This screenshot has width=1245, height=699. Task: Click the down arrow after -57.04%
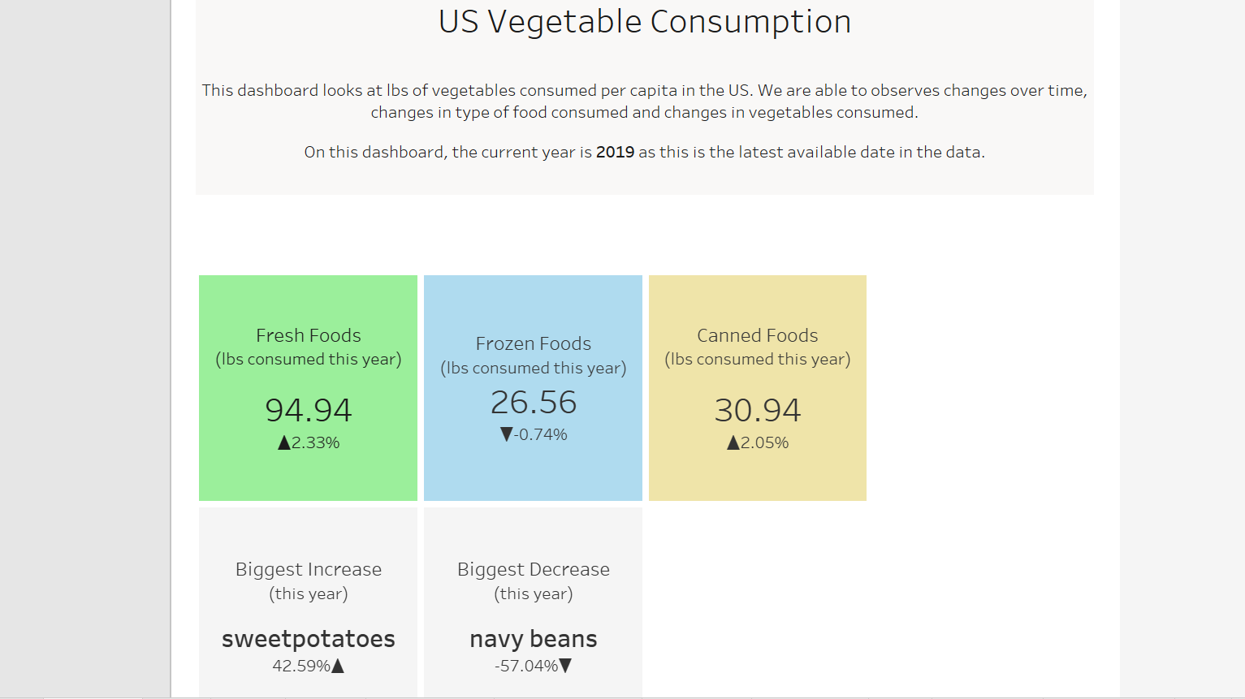coord(566,667)
